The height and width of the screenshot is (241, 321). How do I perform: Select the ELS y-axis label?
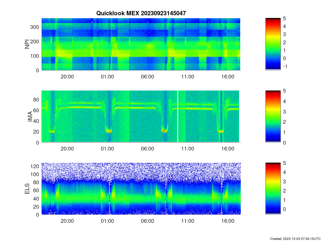tap(27, 189)
